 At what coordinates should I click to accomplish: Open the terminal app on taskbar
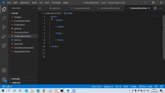tap(62, 91)
